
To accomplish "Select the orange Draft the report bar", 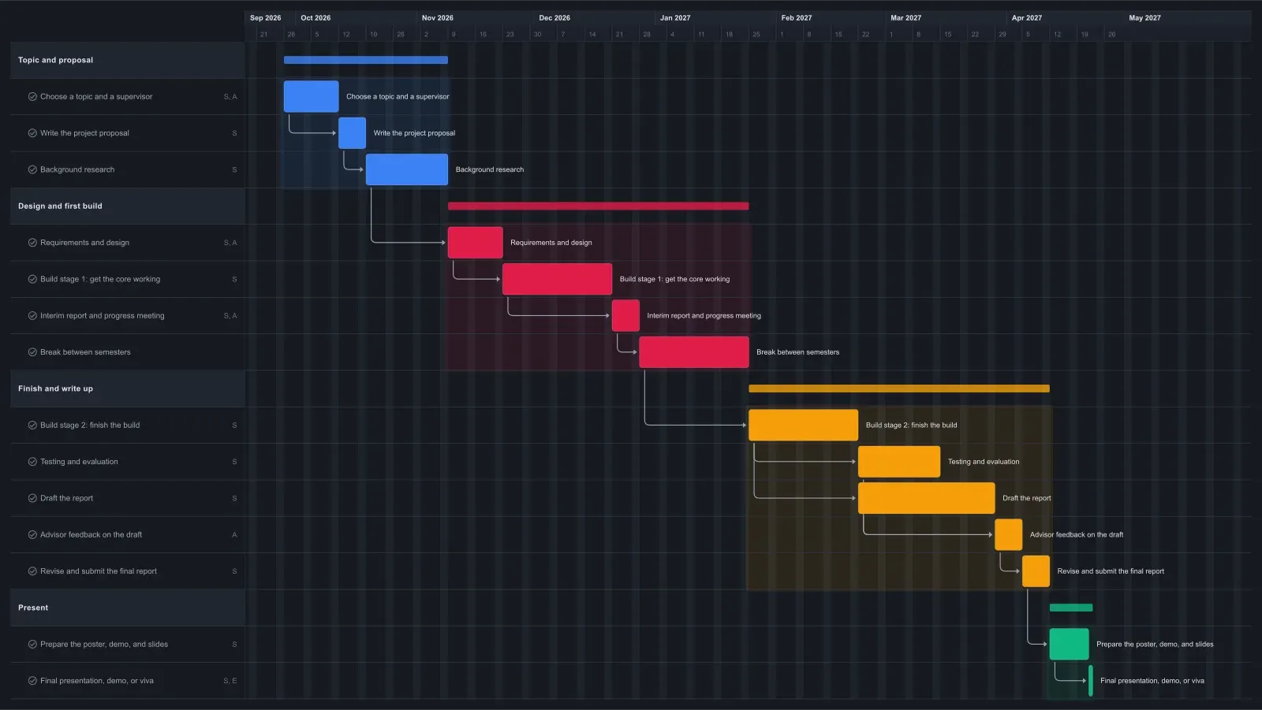I will coord(927,498).
